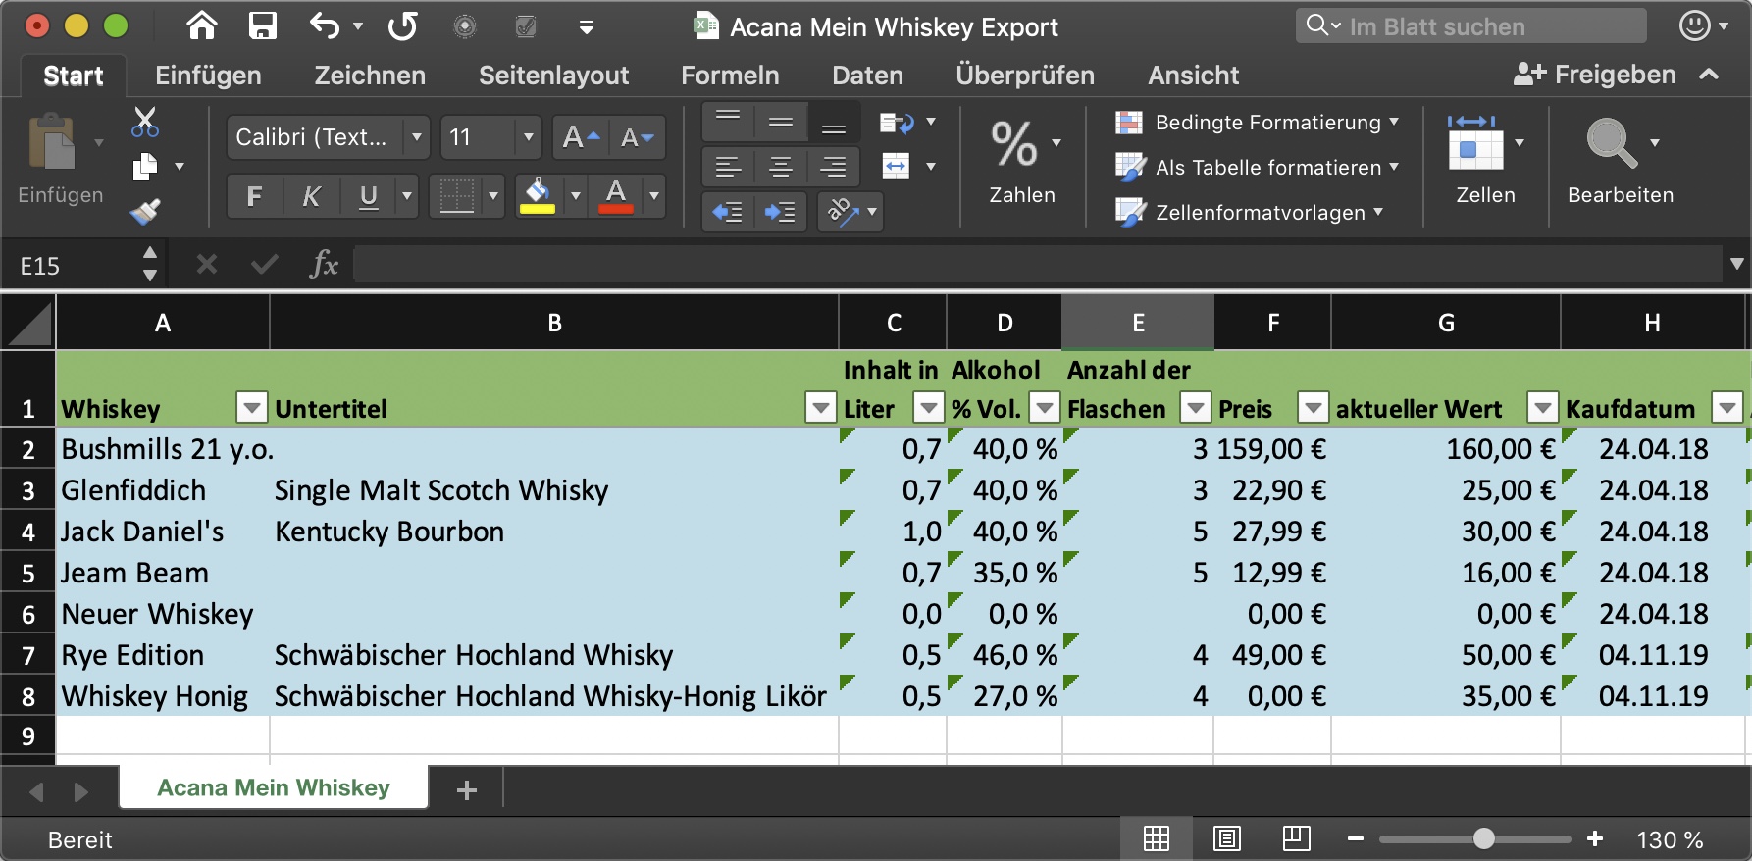Open the Zeichnen ribbon tab
Viewport: 1752px width, 861px height.
click(370, 76)
